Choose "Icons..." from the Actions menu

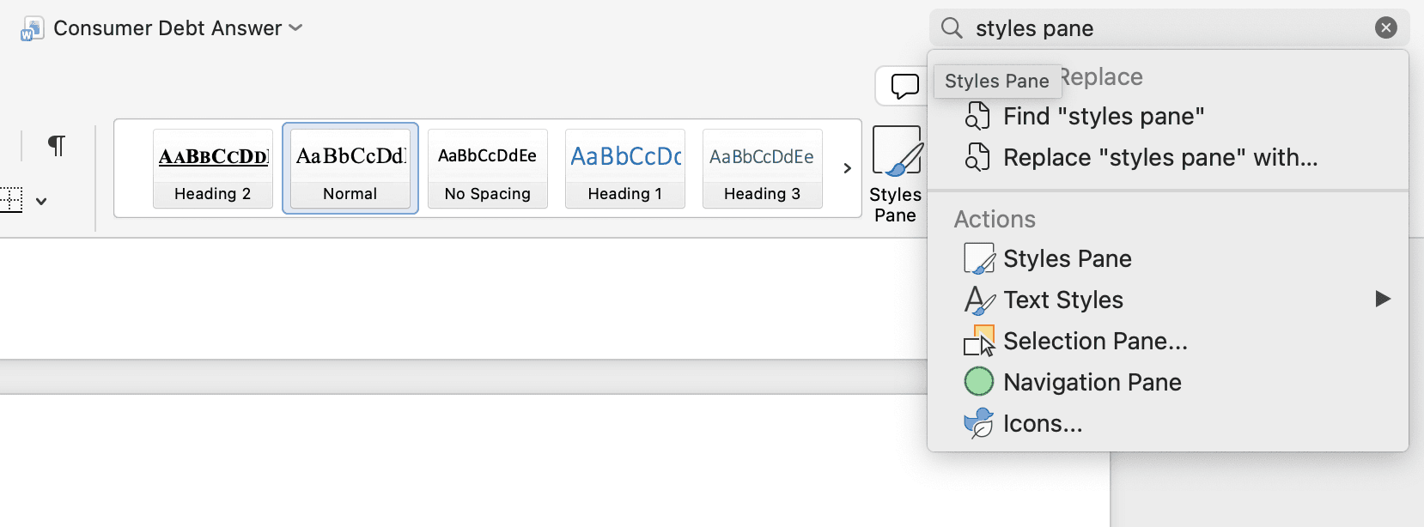(x=1043, y=422)
